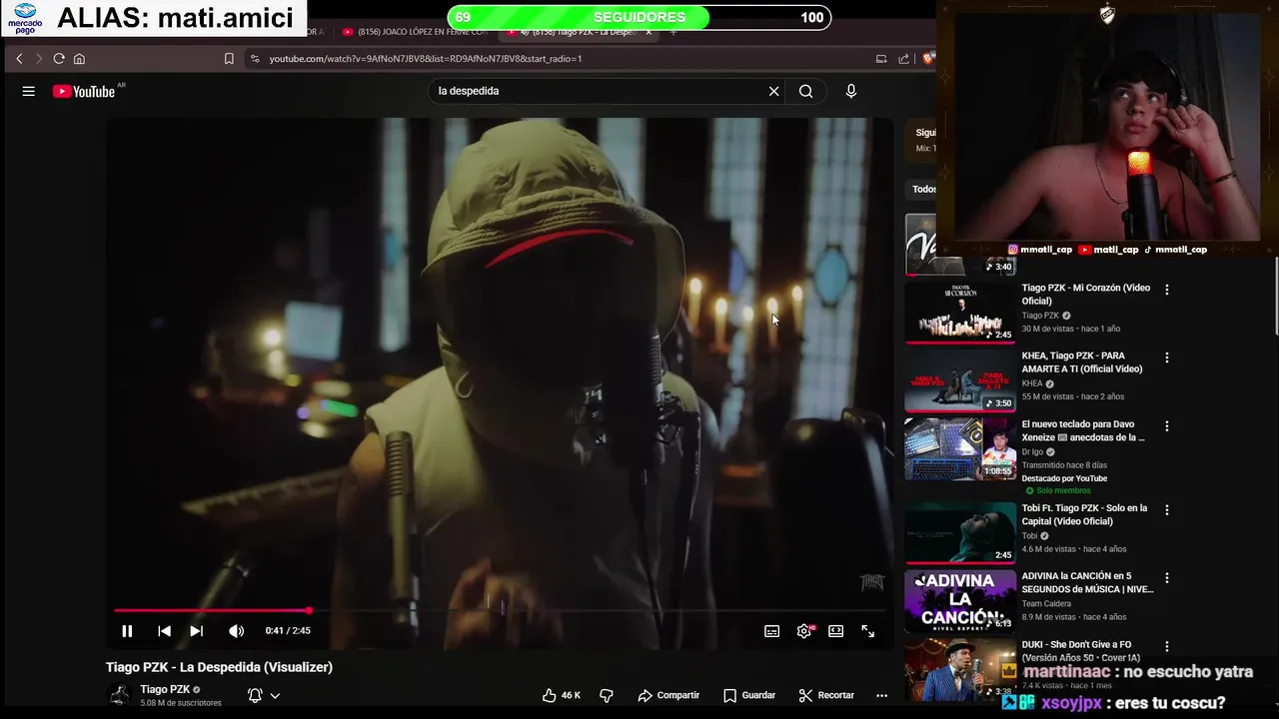Bookmark this page with the bookmark icon
Screen dimensions: 1279x719
(x=229, y=59)
